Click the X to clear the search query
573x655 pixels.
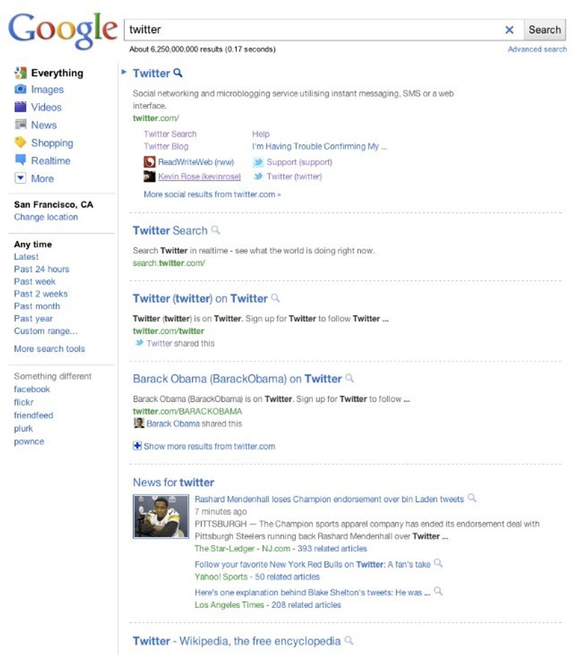tap(510, 29)
